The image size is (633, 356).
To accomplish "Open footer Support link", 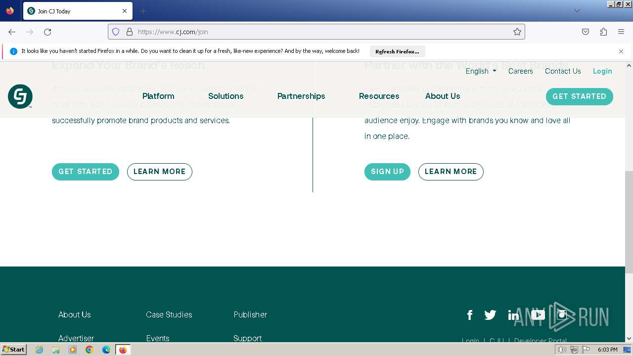I will (248, 338).
